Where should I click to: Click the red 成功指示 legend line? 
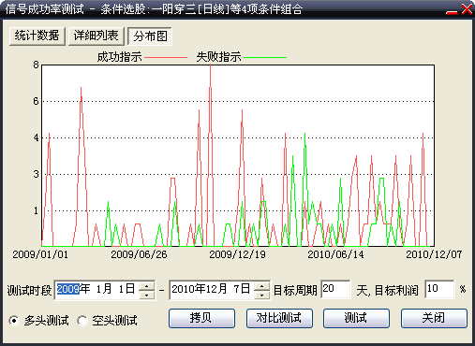pos(166,57)
